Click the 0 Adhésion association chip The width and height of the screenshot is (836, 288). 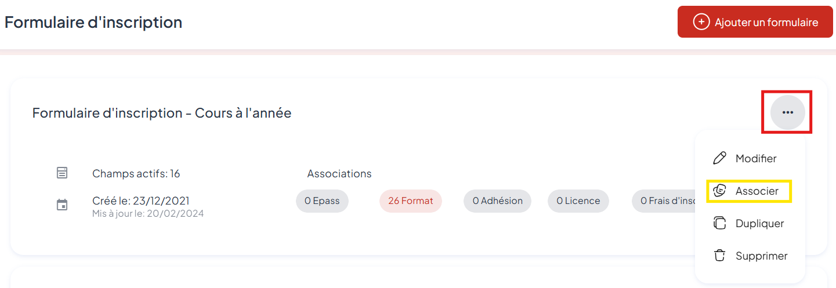(x=497, y=201)
